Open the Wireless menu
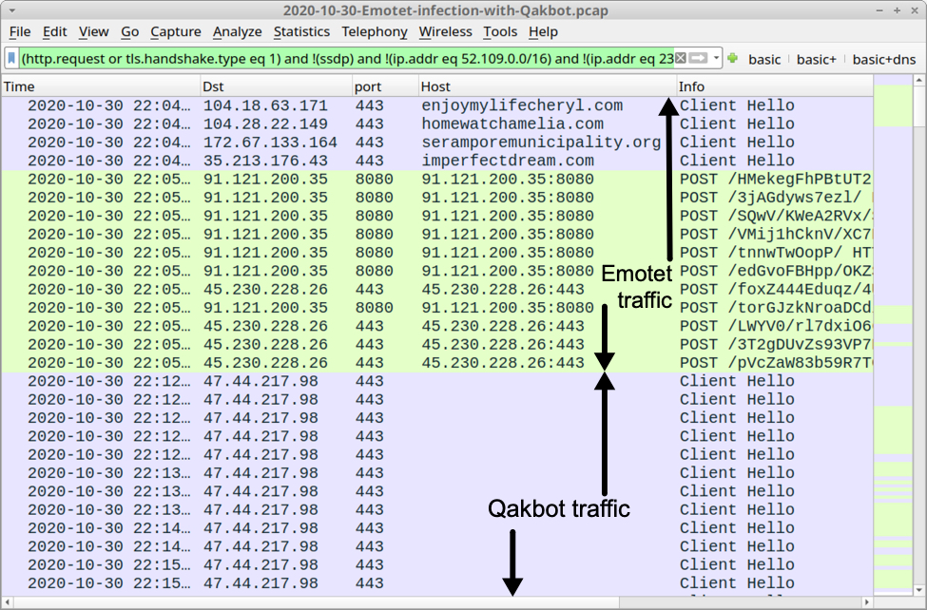Viewport: 927px width, 610px height. click(x=445, y=32)
